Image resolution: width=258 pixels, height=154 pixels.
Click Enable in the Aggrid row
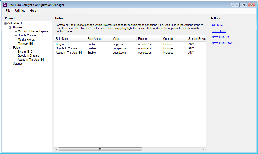tap(92, 53)
